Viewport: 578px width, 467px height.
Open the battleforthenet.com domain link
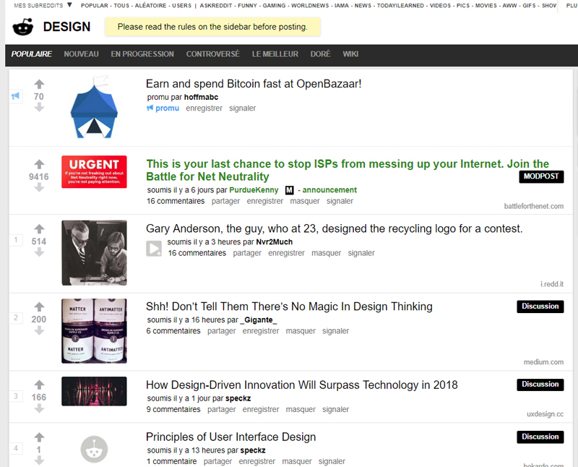534,206
